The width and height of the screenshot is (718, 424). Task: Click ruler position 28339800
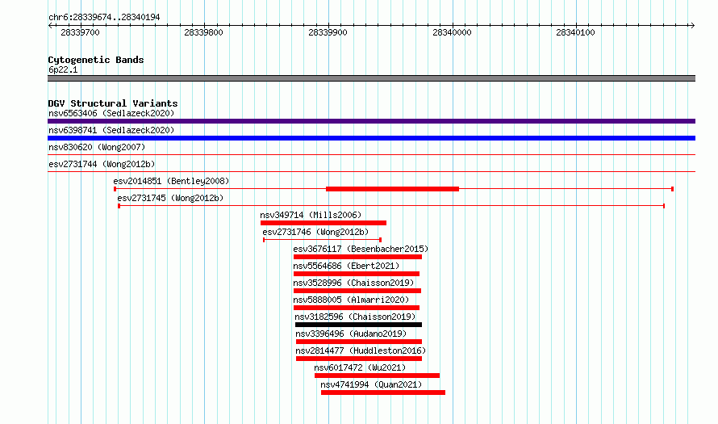pos(204,32)
